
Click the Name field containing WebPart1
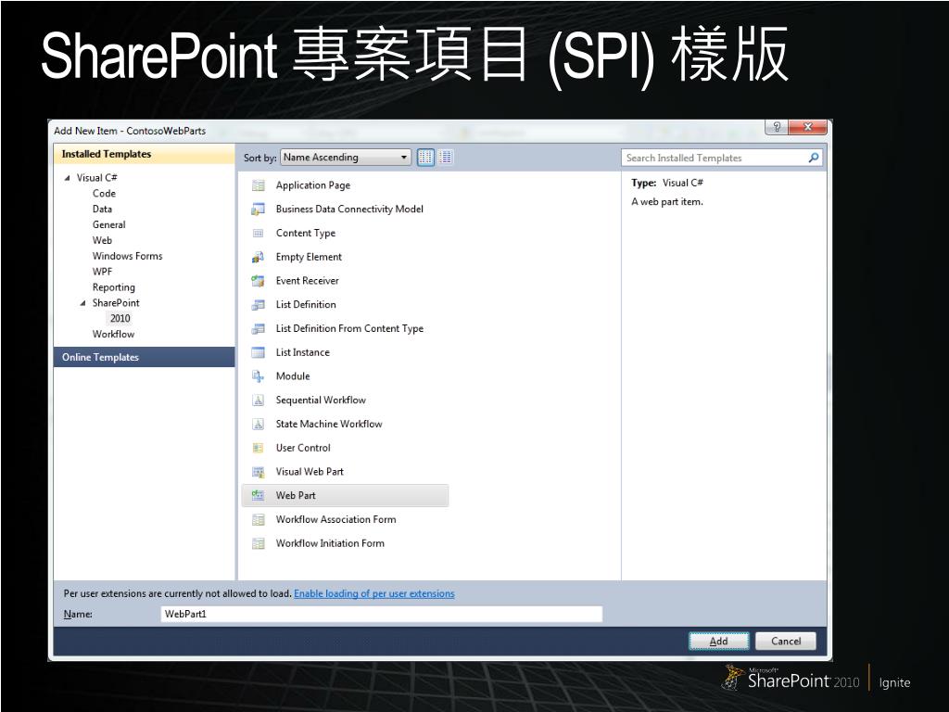[x=382, y=614]
